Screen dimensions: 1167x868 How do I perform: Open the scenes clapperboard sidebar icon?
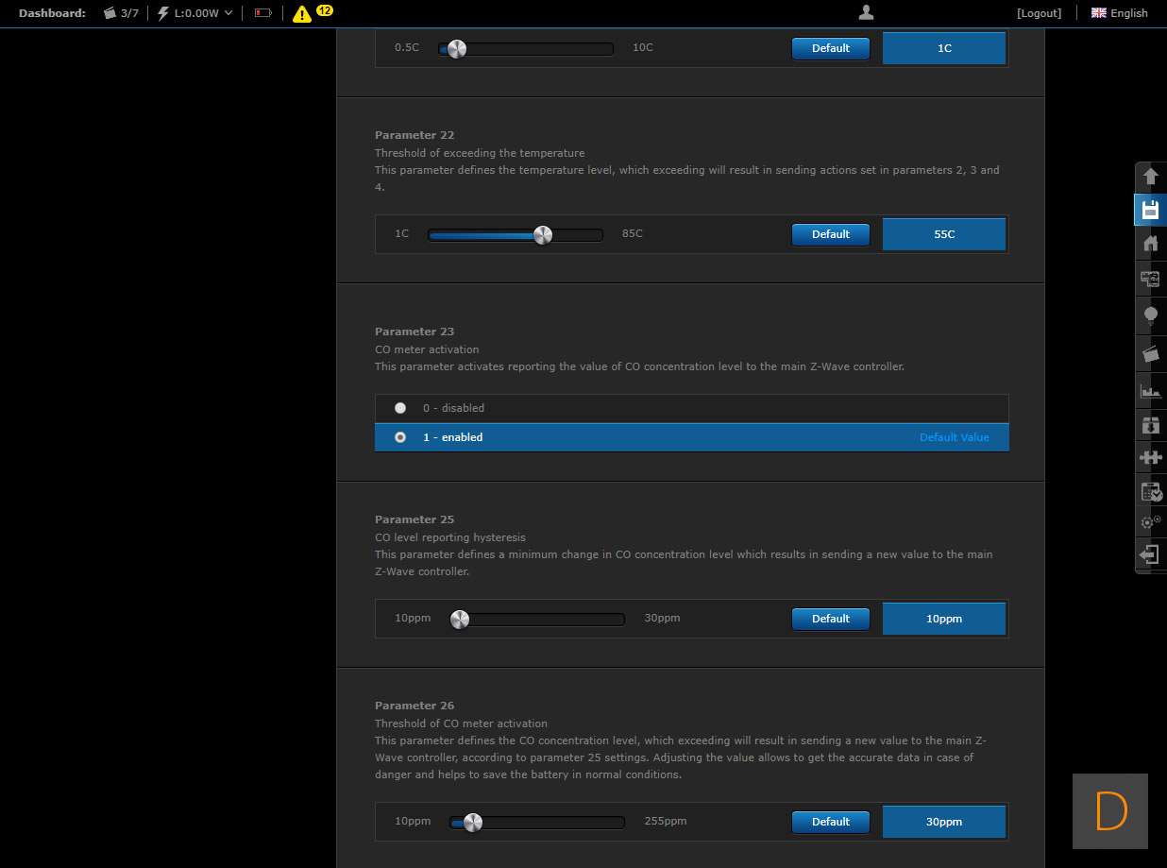[1150, 353]
